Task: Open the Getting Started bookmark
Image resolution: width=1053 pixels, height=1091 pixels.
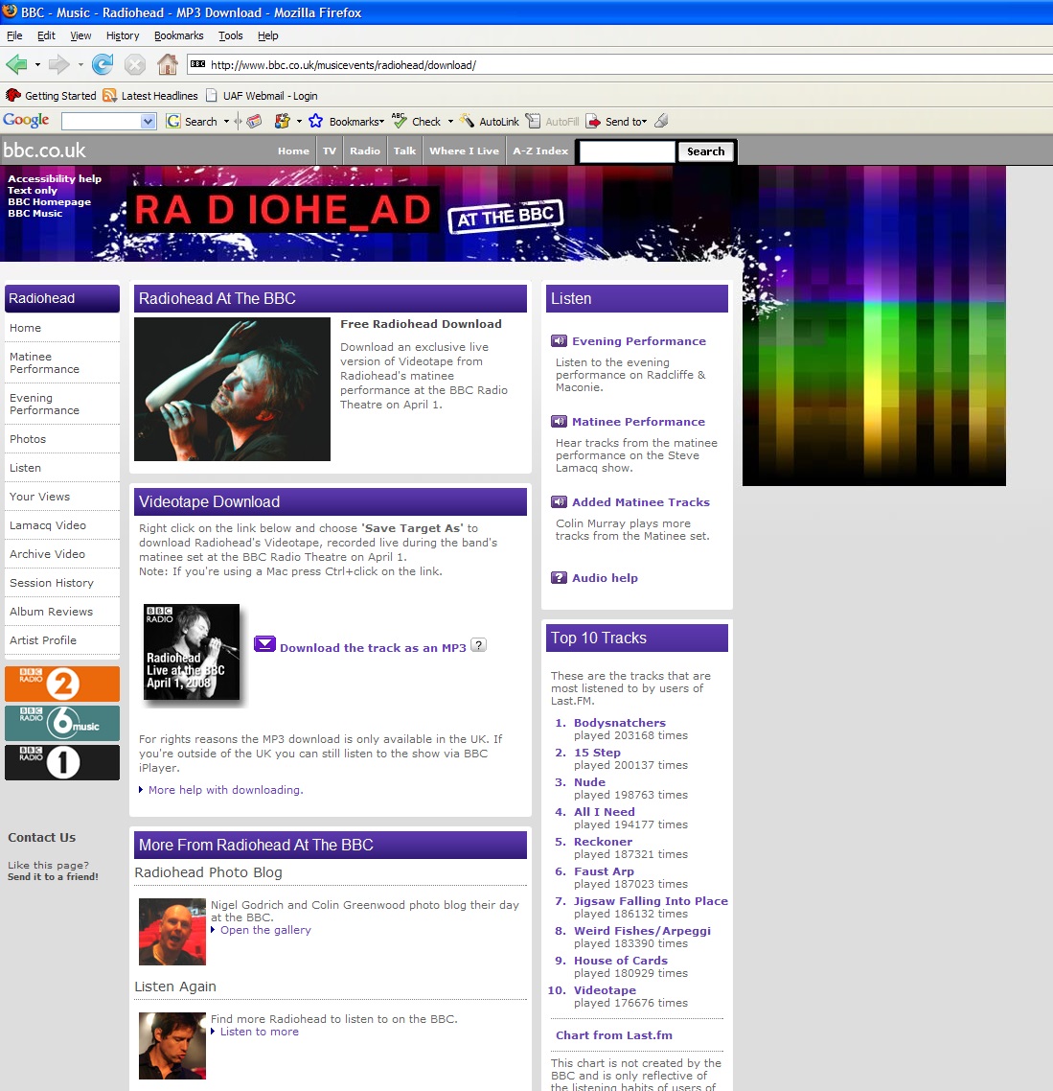Action: coord(51,95)
